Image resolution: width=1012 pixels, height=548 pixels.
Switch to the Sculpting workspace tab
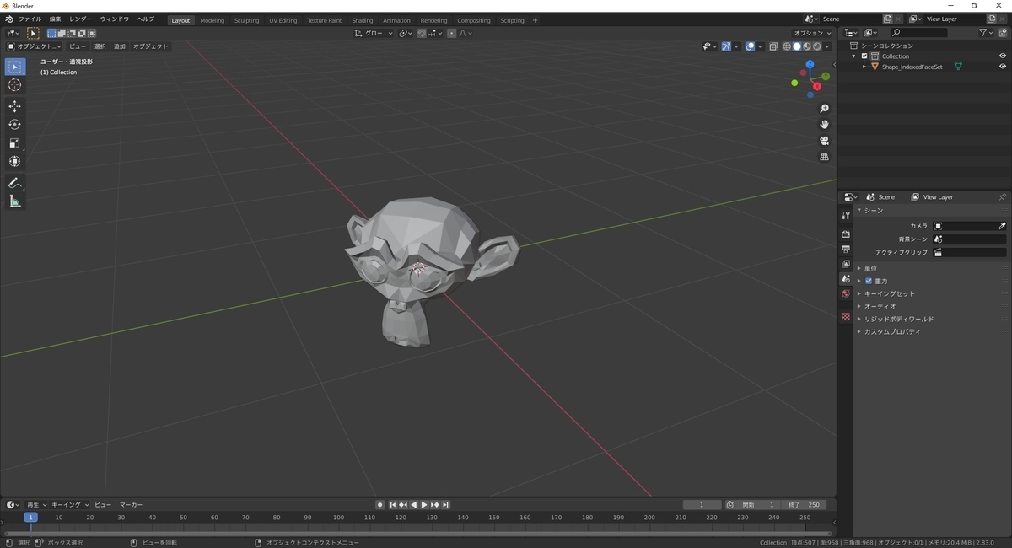coord(247,20)
